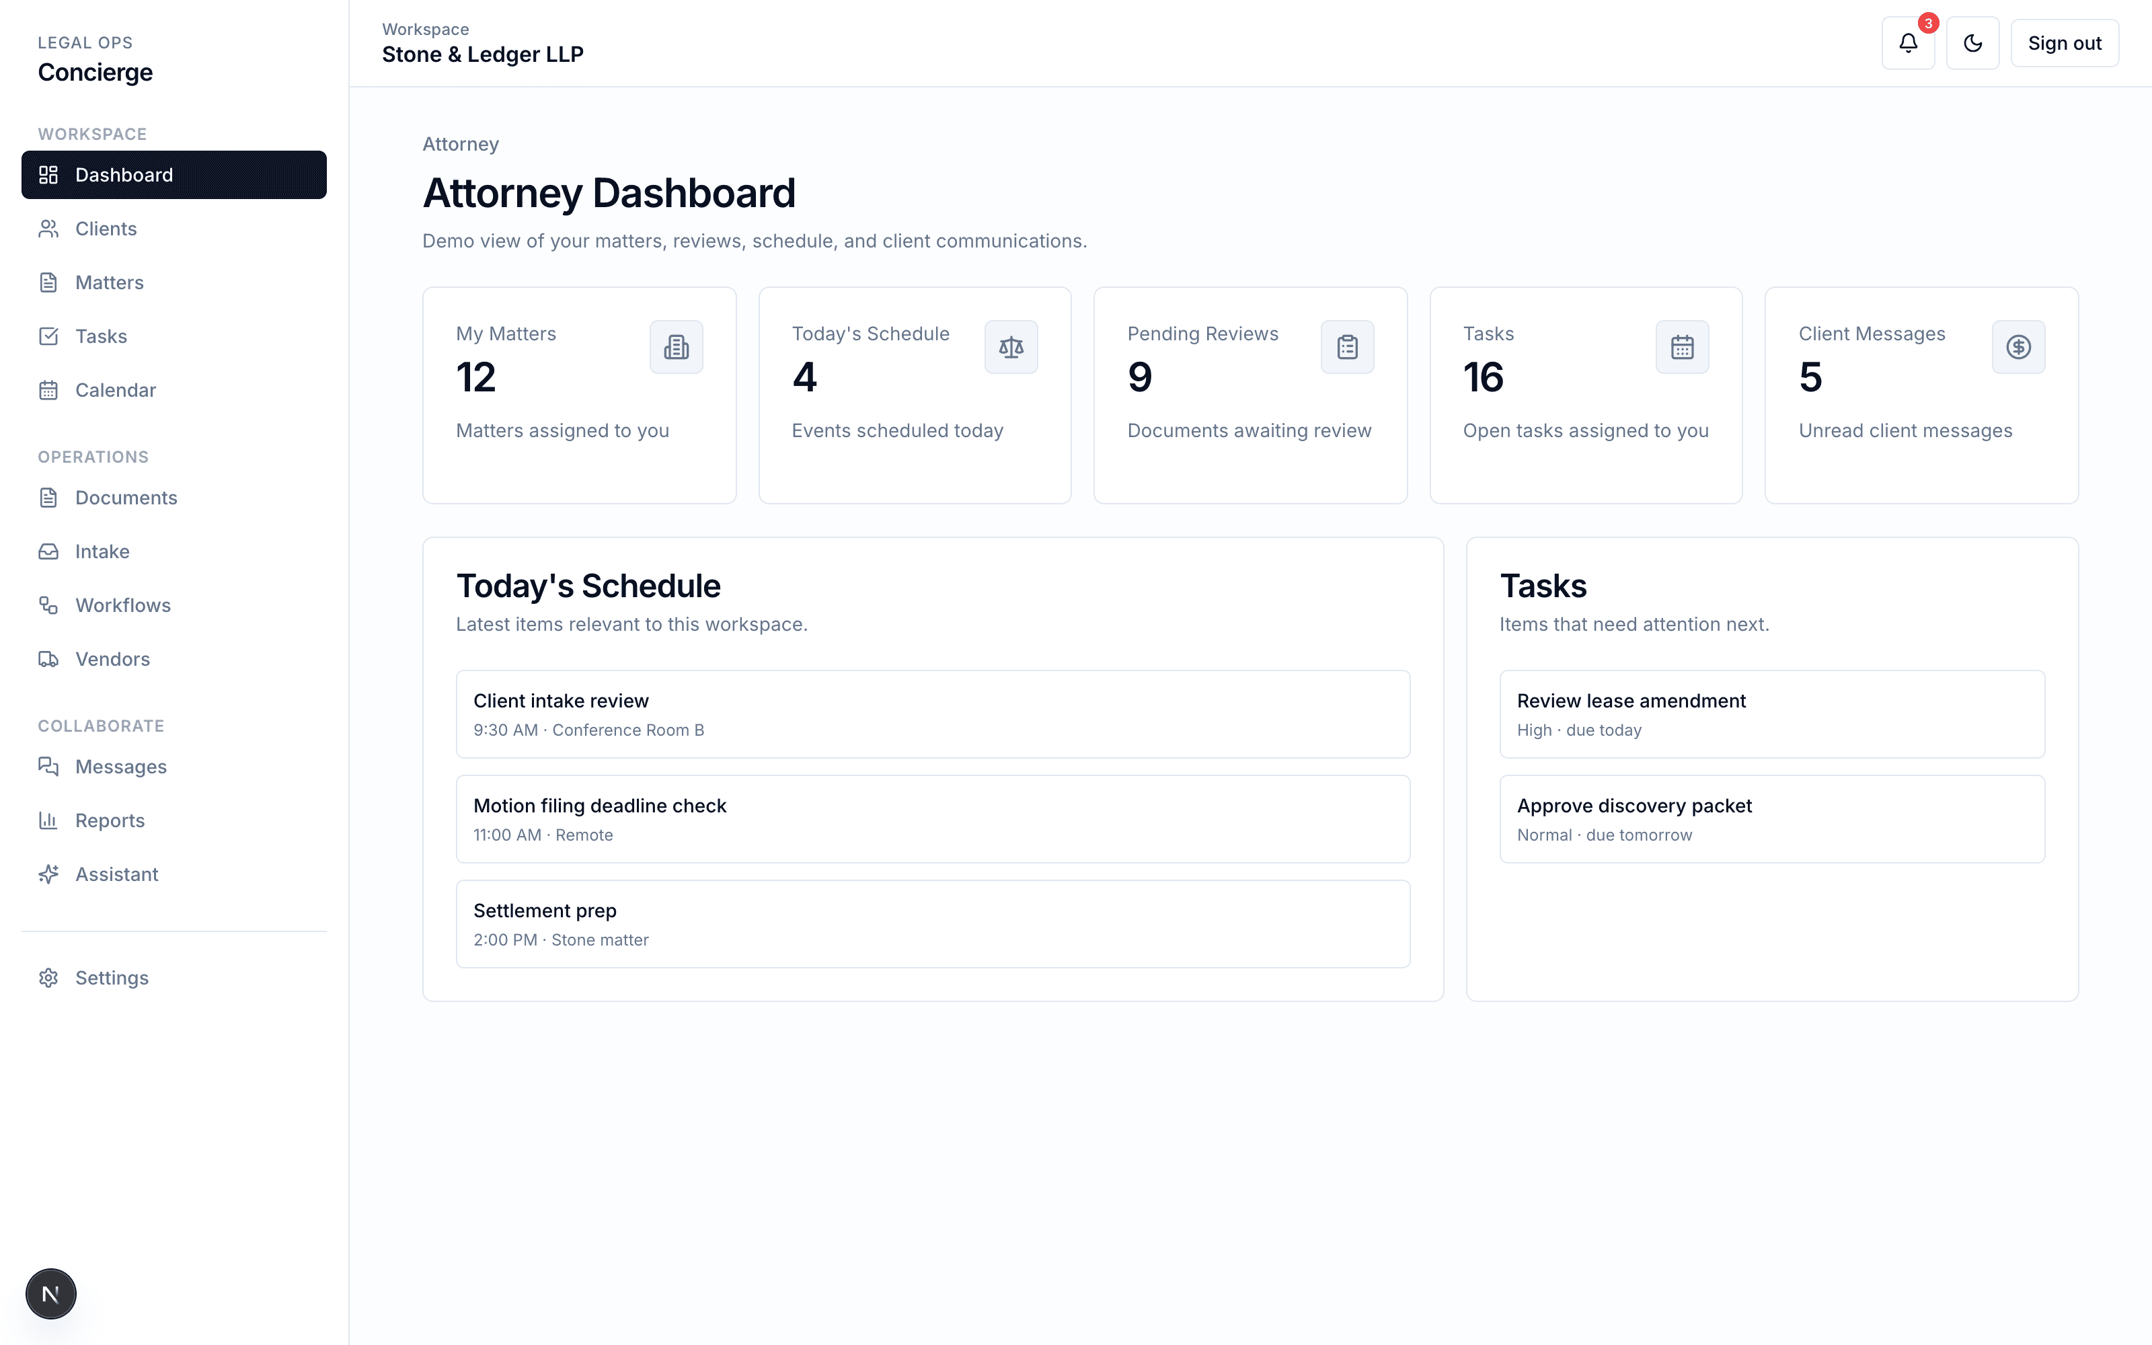Click 'Items that need attention next.' subtitle
This screenshot has height=1345, width=2152.
click(1634, 625)
